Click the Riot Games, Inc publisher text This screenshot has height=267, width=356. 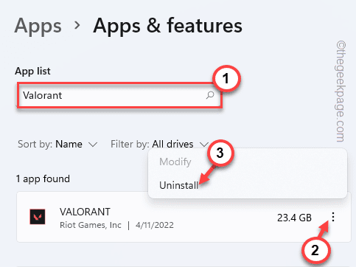point(91,225)
